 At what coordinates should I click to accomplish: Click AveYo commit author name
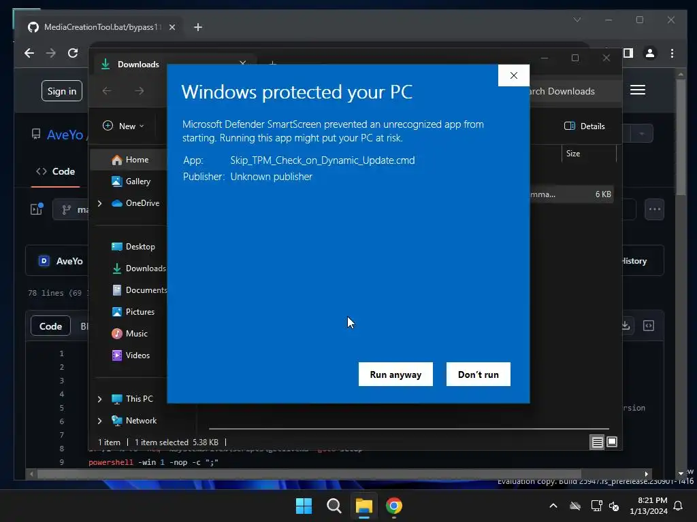click(69, 261)
